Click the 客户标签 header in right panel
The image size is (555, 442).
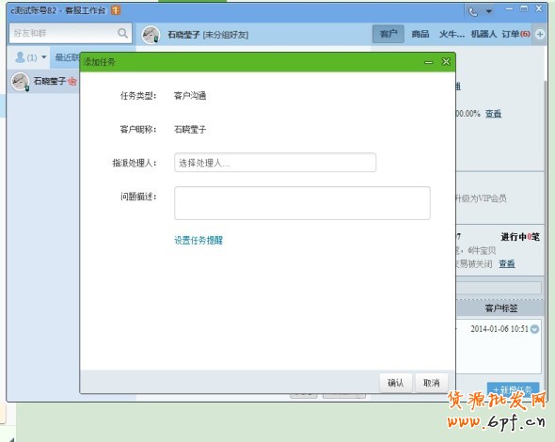tap(500, 308)
